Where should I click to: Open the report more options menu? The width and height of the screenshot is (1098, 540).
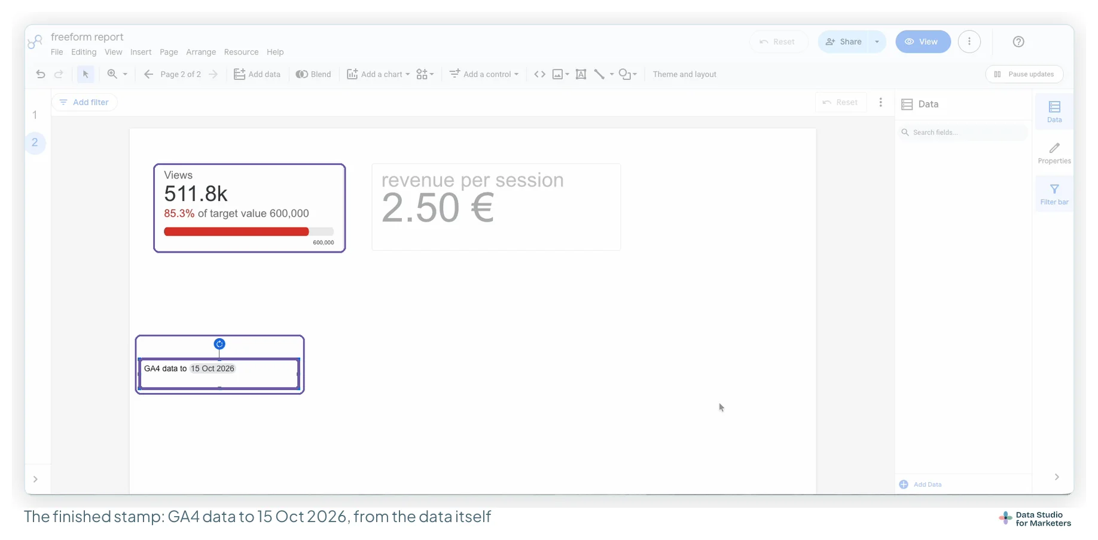coord(969,41)
